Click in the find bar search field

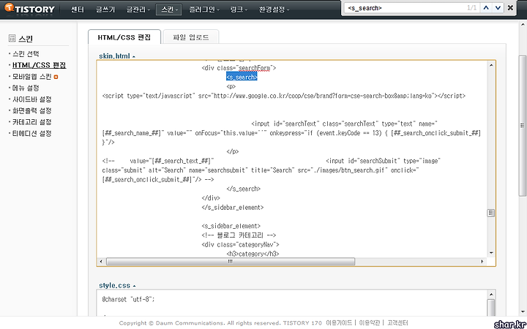(405, 8)
